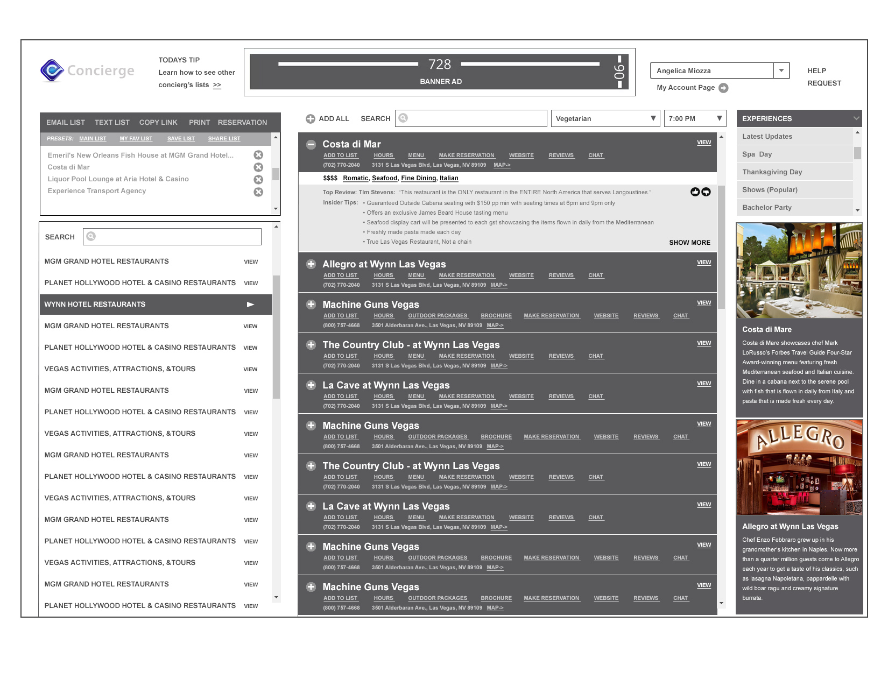
Task: Collapse the Experiences panel chevron
Action: [856, 118]
